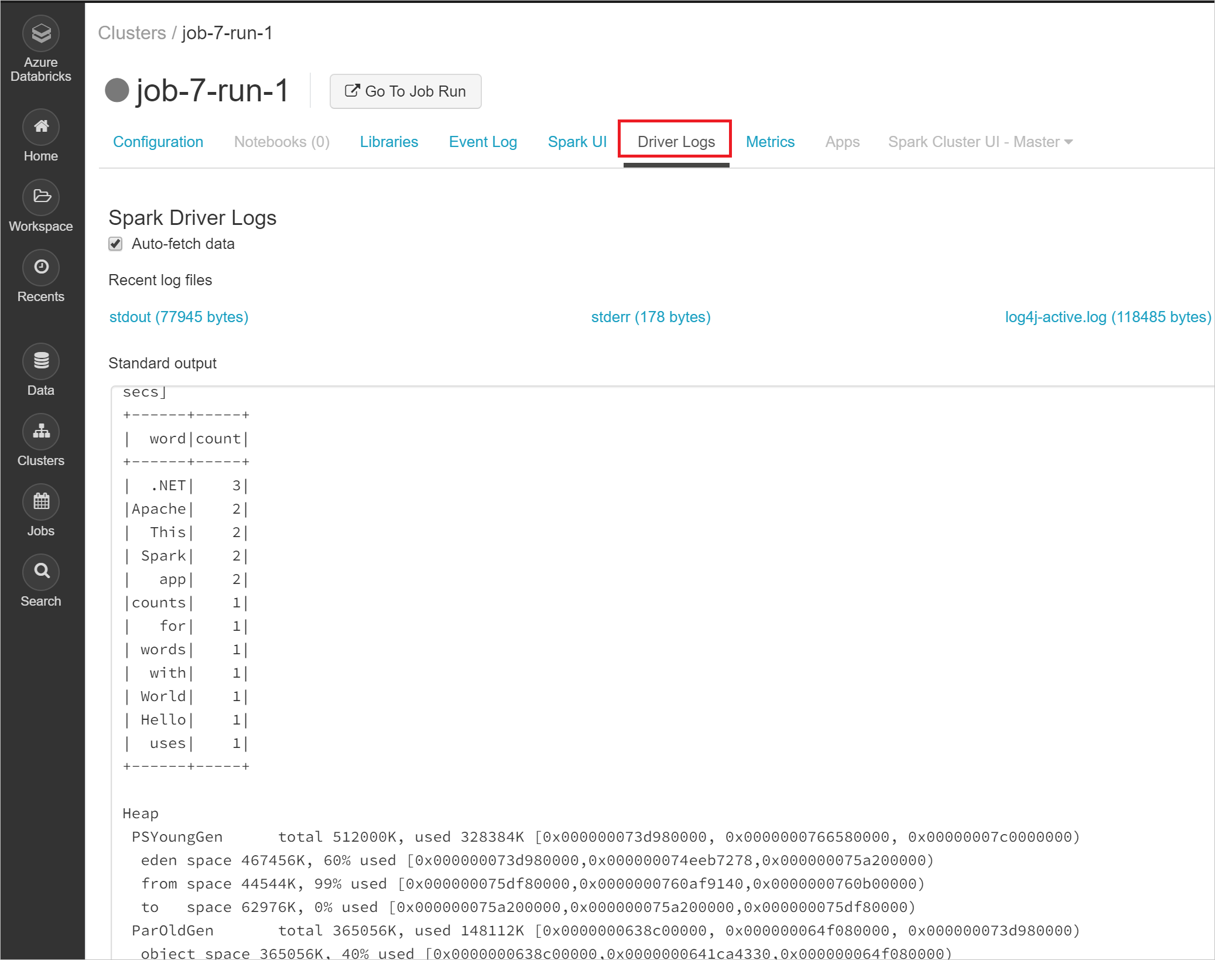
Task: Open the Metrics tab
Action: pos(769,142)
